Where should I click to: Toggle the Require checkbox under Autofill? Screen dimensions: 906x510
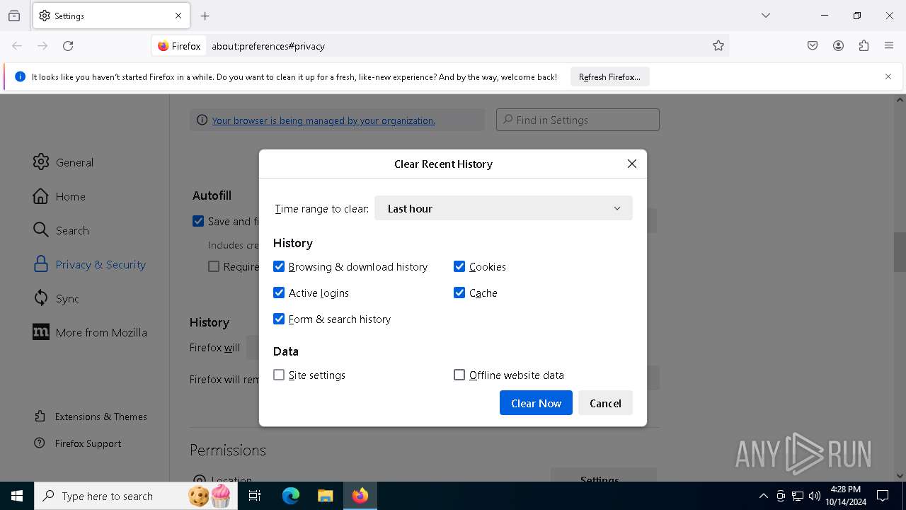pyautogui.click(x=214, y=266)
